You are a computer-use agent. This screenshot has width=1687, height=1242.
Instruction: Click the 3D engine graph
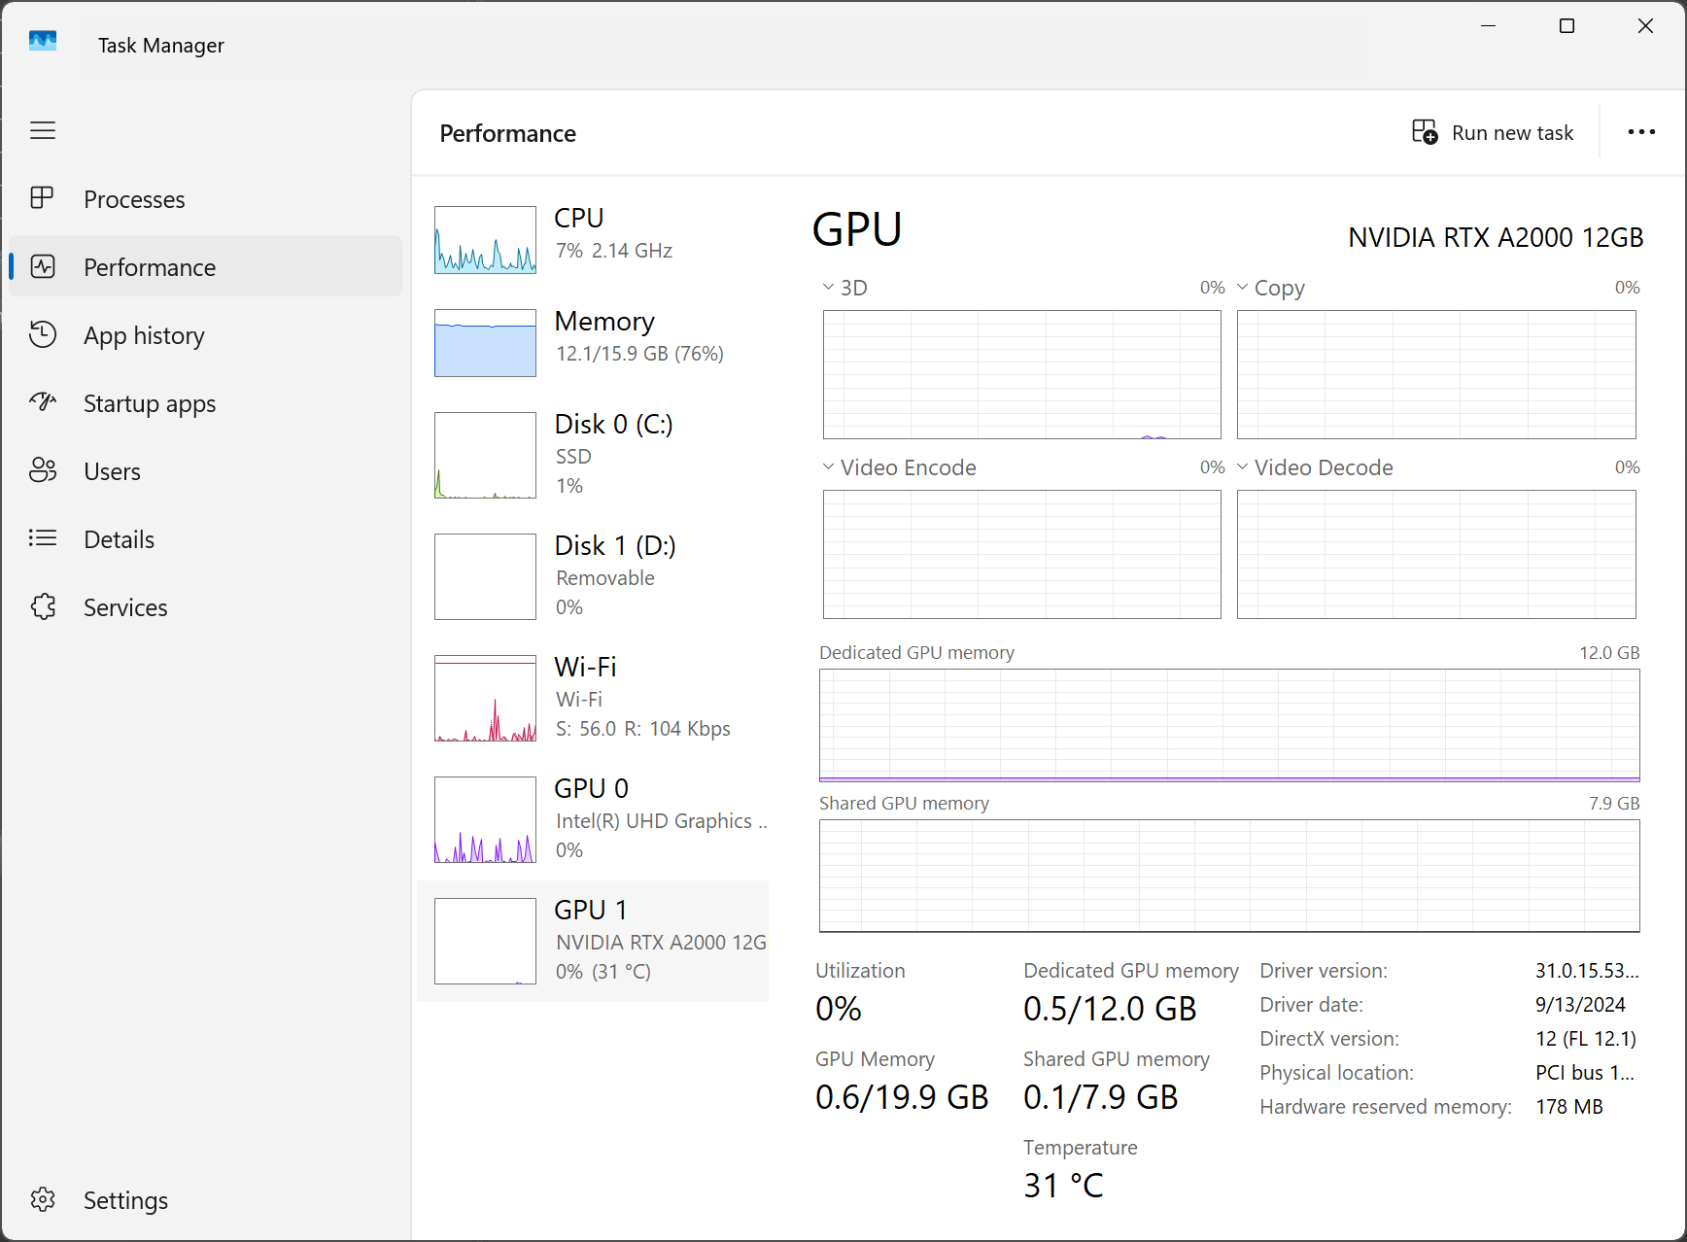point(1022,375)
